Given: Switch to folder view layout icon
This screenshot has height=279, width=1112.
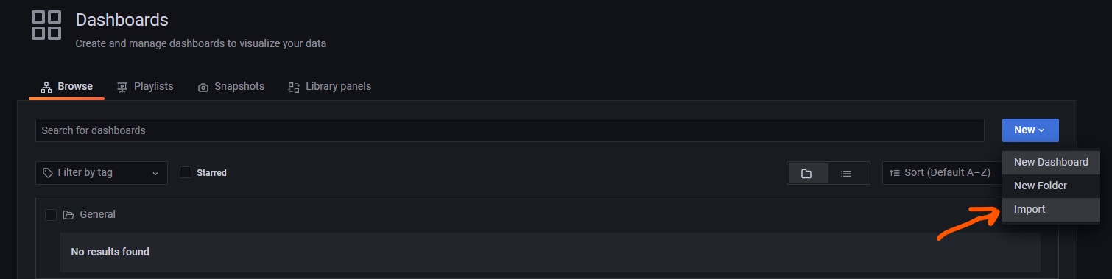Looking at the screenshot, I should (x=806, y=174).
